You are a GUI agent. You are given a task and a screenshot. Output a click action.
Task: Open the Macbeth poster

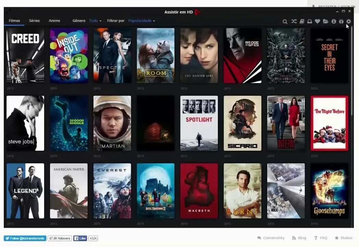pyautogui.click(x=199, y=191)
